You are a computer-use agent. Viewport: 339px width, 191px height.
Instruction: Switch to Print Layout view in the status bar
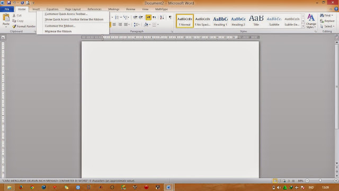pos(275,181)
